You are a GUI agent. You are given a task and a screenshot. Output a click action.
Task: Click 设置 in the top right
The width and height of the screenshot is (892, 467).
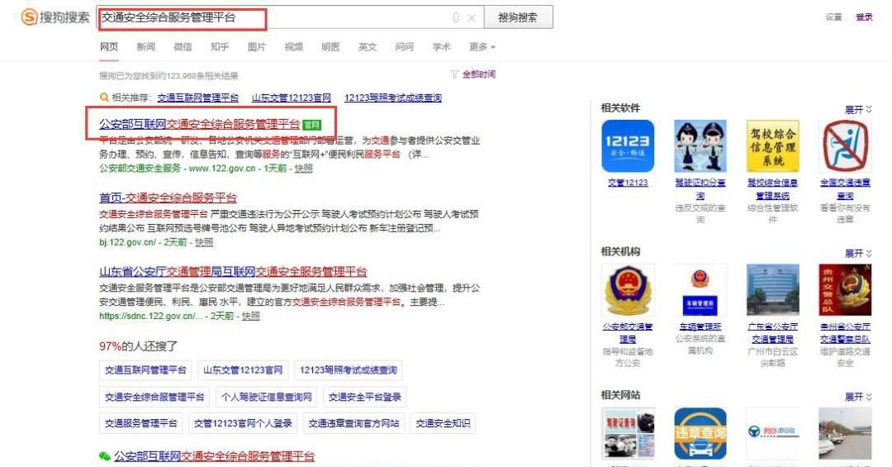click(833, 17)
